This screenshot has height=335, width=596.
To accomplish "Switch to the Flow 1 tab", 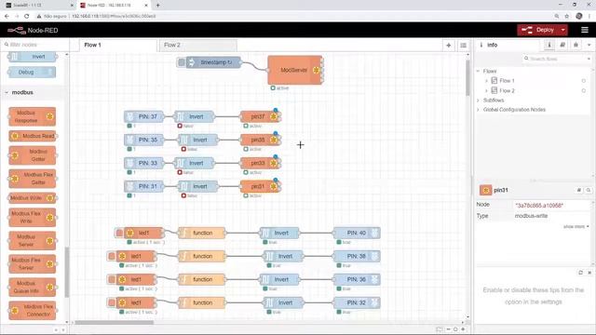I will coord(118,45).
